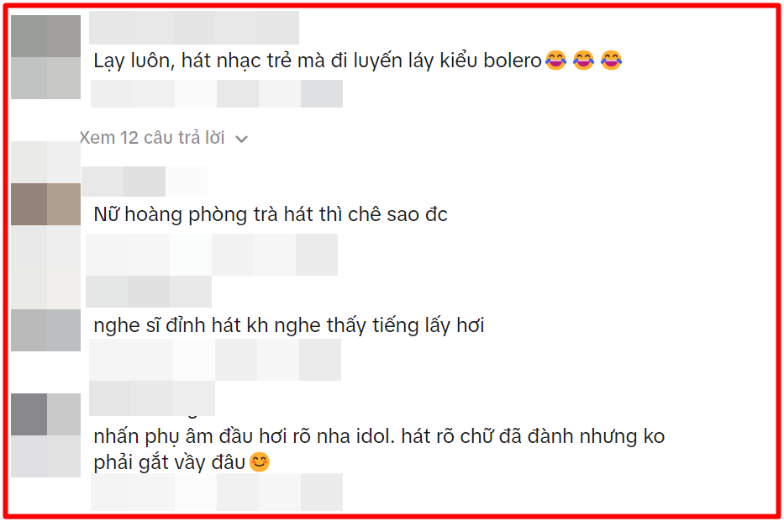Open avatar of the bolero comment author

point(45,57)
